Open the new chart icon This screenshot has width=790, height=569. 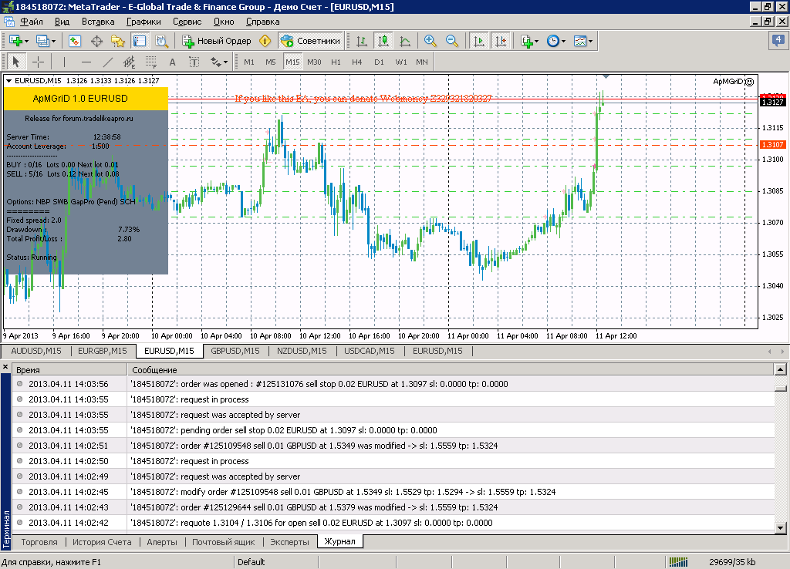15,41
